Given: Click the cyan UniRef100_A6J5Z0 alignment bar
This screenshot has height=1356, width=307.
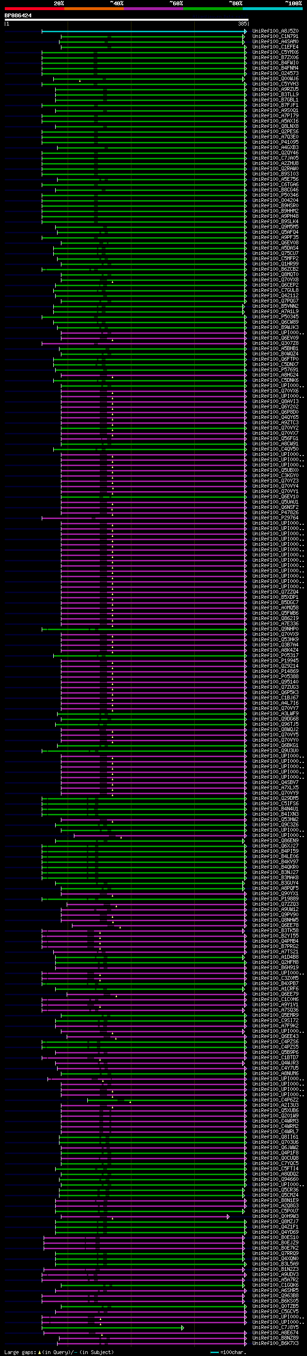Looking at the screenshot, I should (x=144, y=31).
